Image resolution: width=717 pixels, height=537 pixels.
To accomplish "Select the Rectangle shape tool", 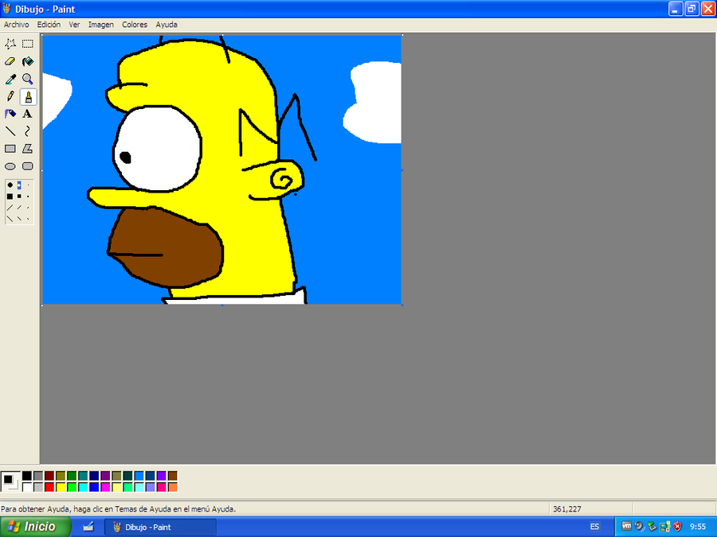I will (10, 149).
